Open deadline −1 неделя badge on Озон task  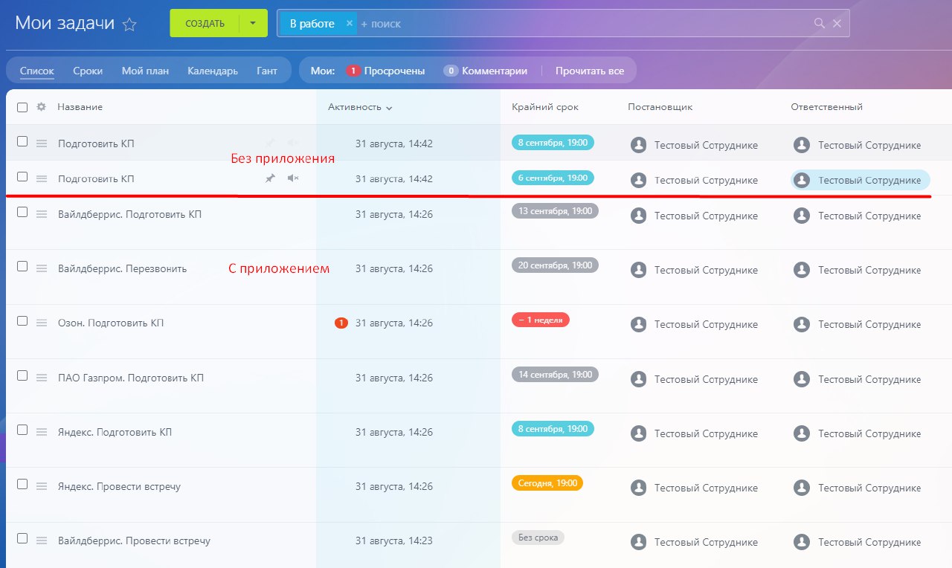[x=541, y=320]
